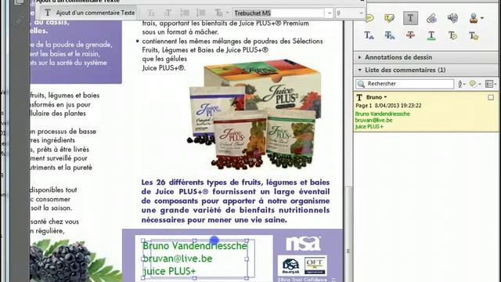Select the highlight text tool
This screenshot has height=282, width=501.
pos(390,18)
